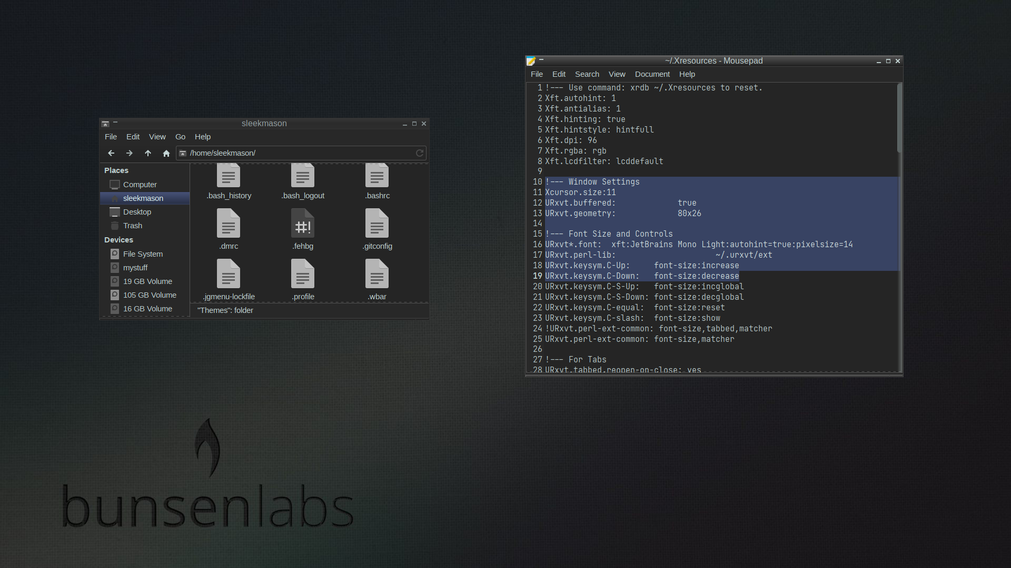This screenshot has height=568, width=1011.
Task: Reload the current folder location
Action: coord(420,153)
